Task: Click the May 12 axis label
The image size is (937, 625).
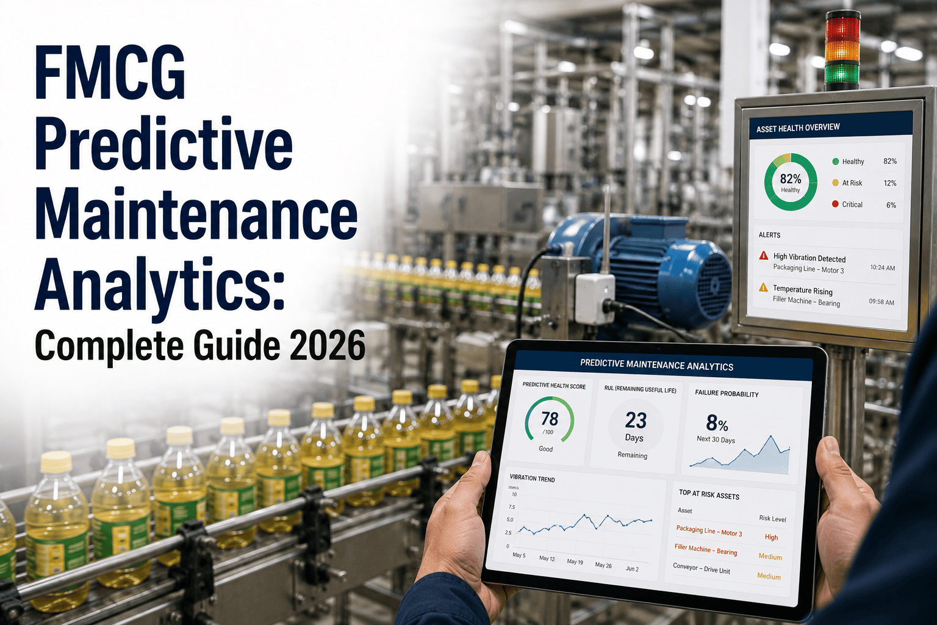Action: click(x=547, y=558)
